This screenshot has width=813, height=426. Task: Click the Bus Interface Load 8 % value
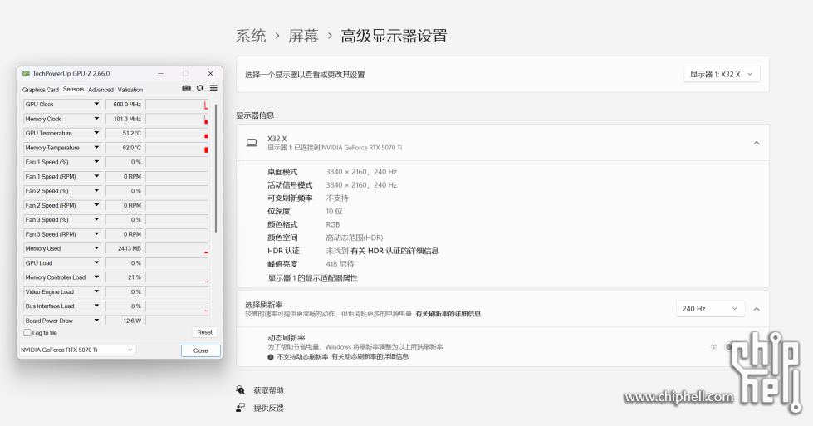124,306
